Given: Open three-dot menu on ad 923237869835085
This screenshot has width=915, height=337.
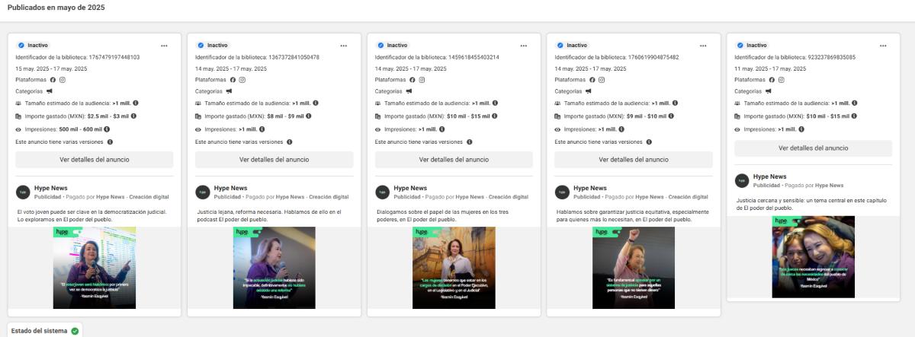Looking at the screenshot, I should point(883,46).
